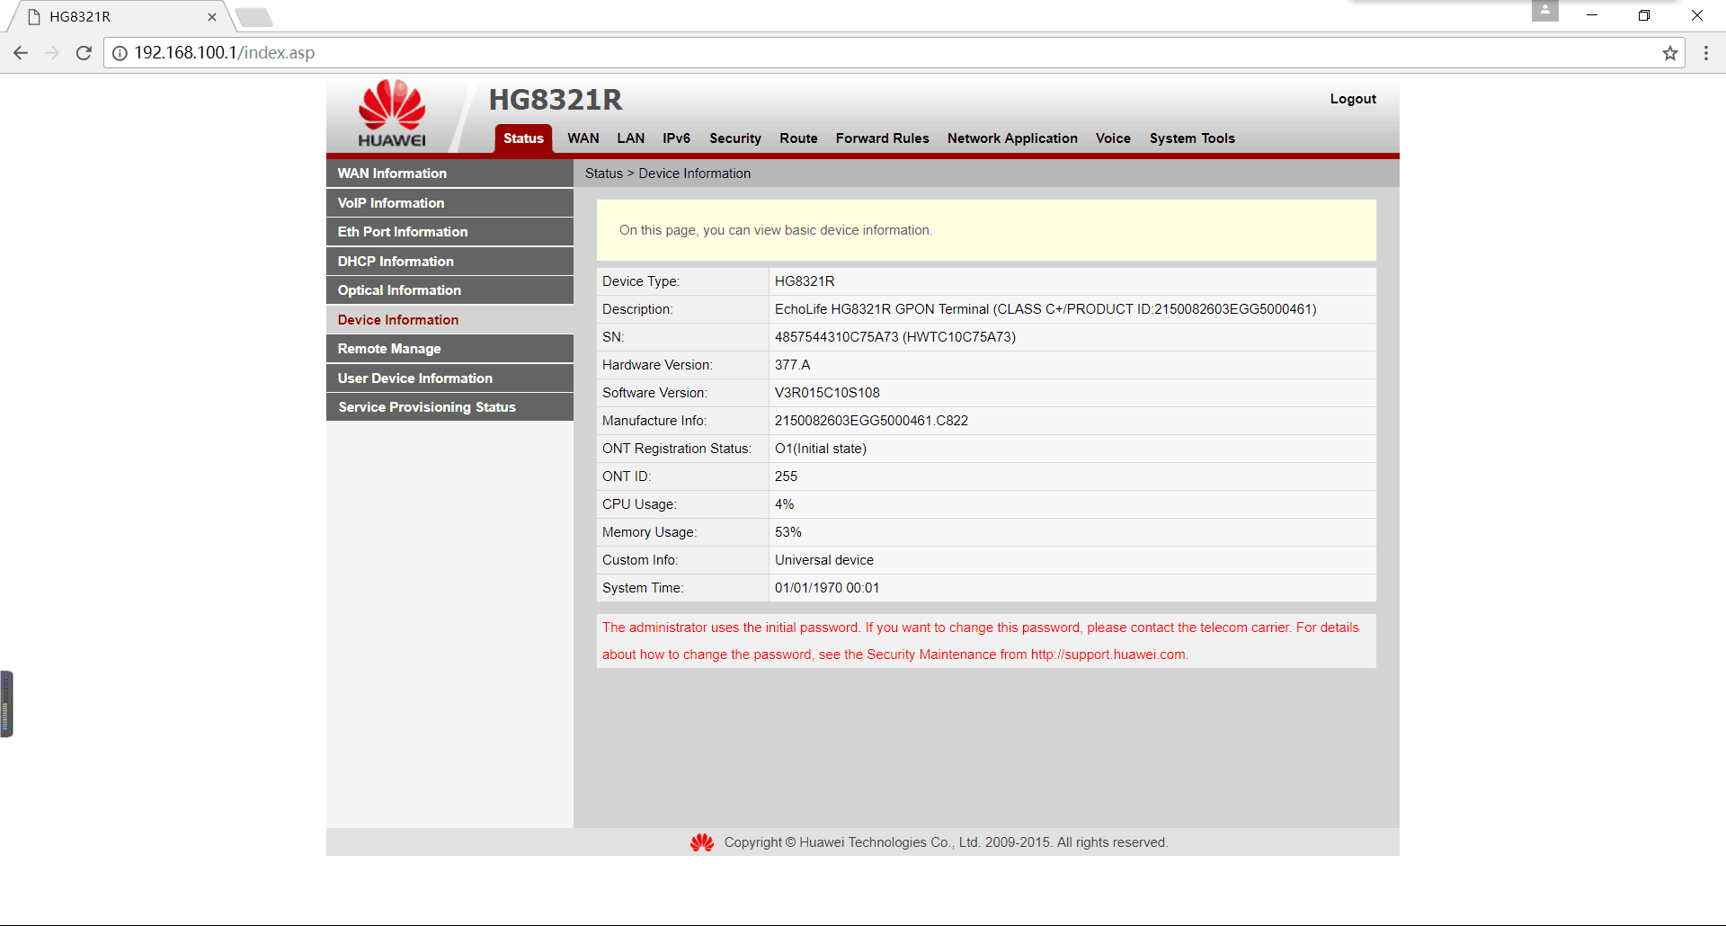
Task: Click the browser back arrow
Action: click(x=21, y=53)
